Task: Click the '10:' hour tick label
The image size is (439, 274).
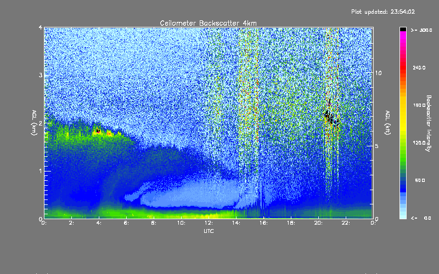Action: click(181, 223)
